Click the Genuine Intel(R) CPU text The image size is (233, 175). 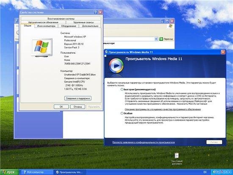tap(75, 82)
